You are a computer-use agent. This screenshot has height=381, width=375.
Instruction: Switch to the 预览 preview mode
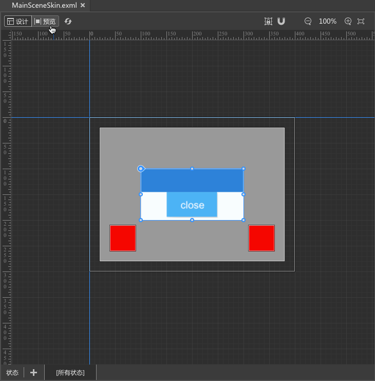(45, 22)
